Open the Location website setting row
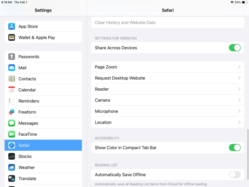This screenshot has width=249, height=187. point(168,122)
